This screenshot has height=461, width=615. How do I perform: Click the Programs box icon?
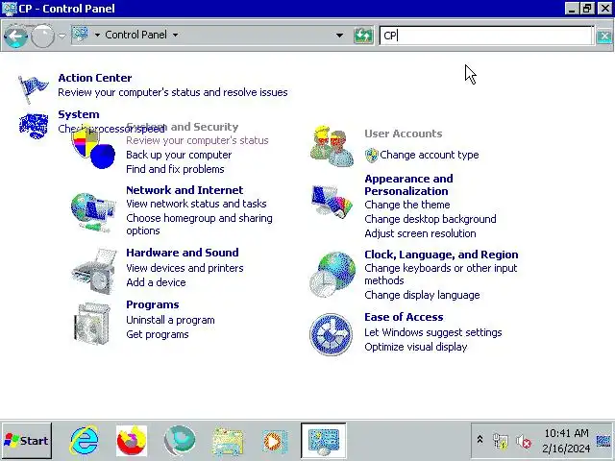pyautogui.click(x=92, y=324)
